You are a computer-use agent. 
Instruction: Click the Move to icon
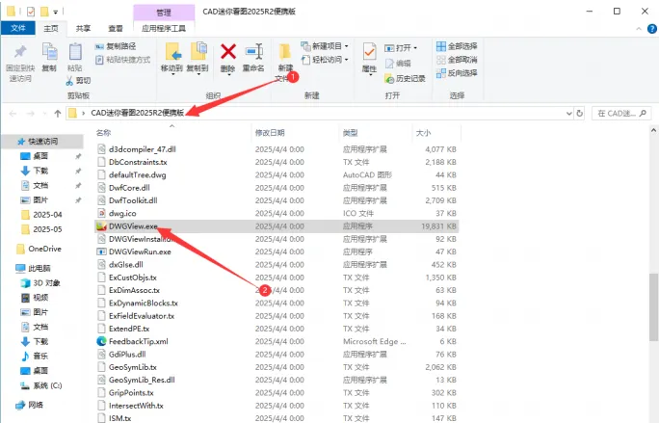(172, 52)
